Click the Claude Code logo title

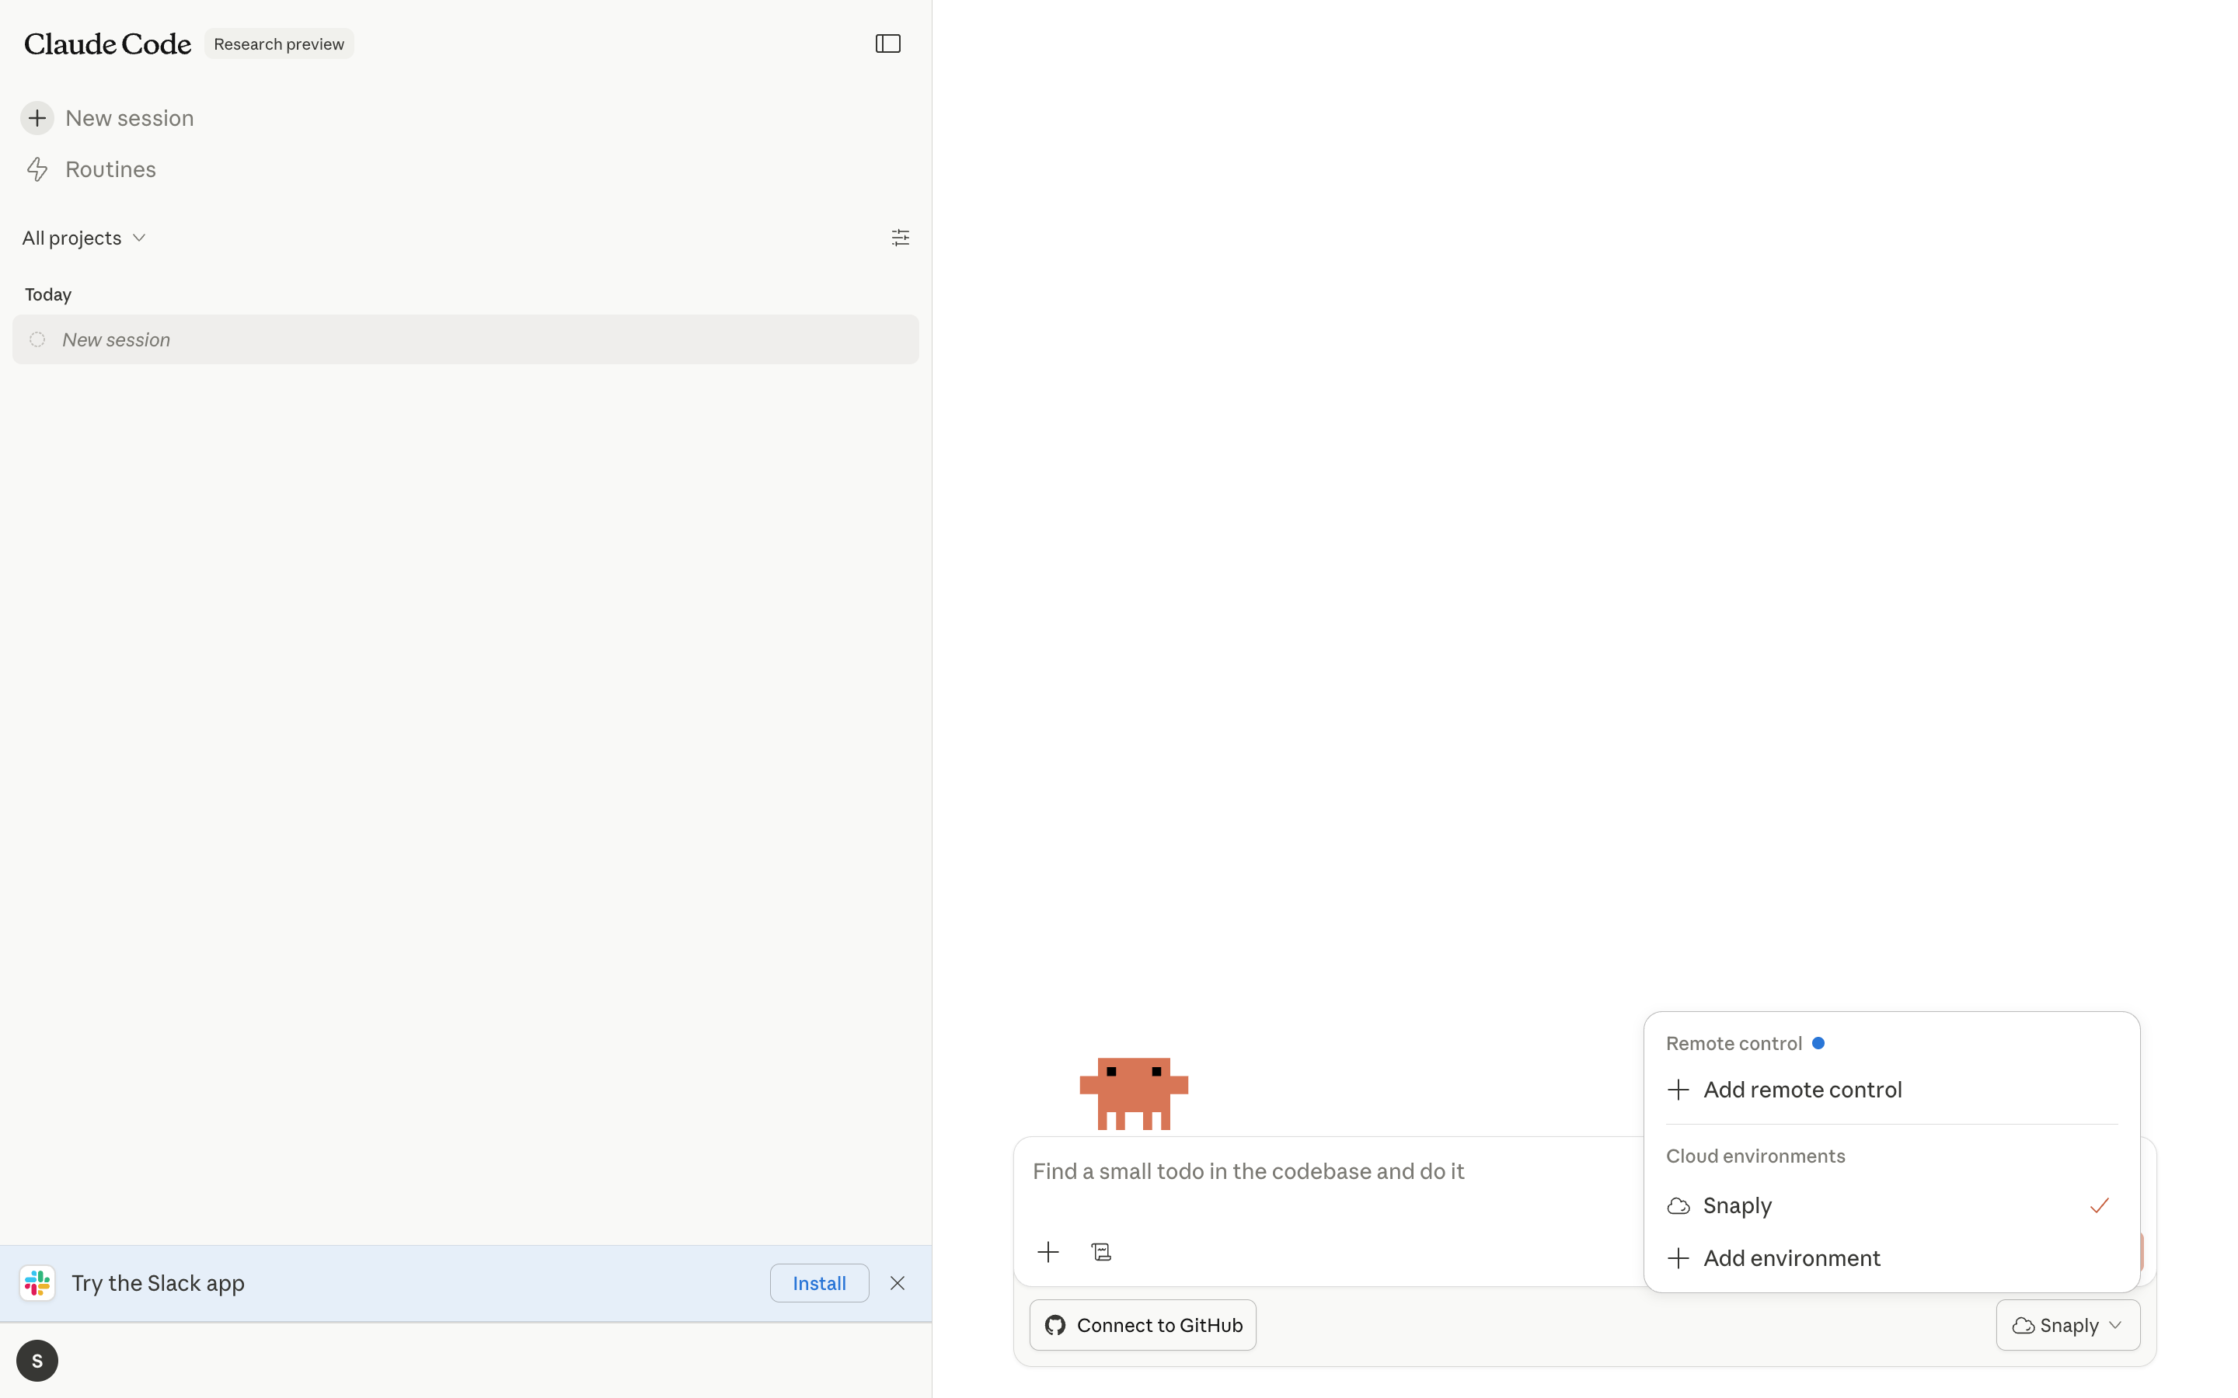[x=107, y=43]
